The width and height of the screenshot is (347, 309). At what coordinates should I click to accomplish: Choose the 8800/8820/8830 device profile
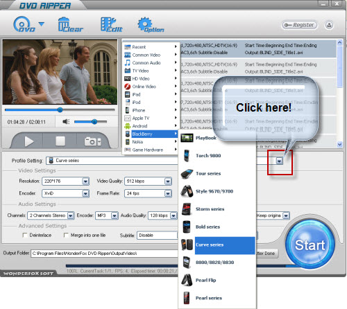217,263
